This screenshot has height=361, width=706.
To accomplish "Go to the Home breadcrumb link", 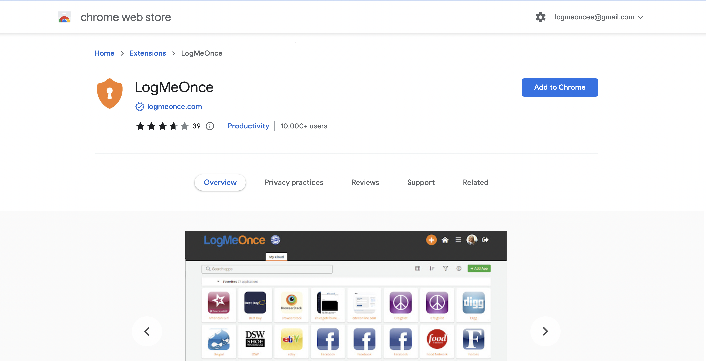I will 104,53.
